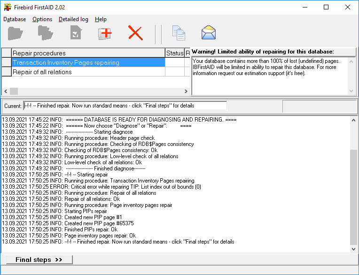Click the log vertical scrollbar thumb

pyautogui.click(x=353, y=197)
